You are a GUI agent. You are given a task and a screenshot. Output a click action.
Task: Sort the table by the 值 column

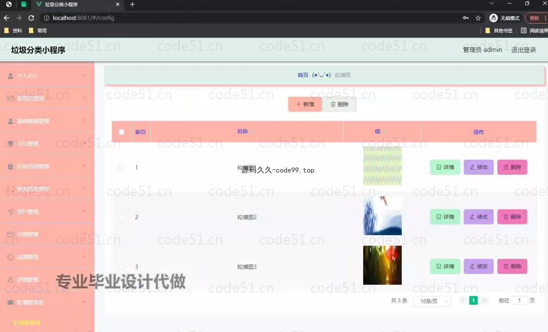384,132
